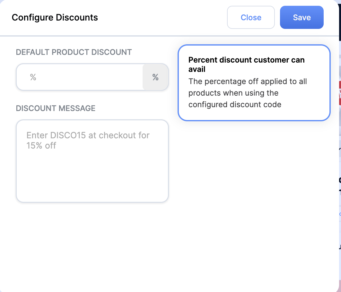
Task: Click the gray percent suffix icon
Action: (x=155, y=77)
